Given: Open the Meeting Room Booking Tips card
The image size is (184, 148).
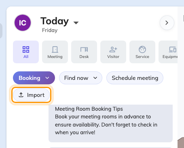Looking at the screenshot, I should point(110,123).
